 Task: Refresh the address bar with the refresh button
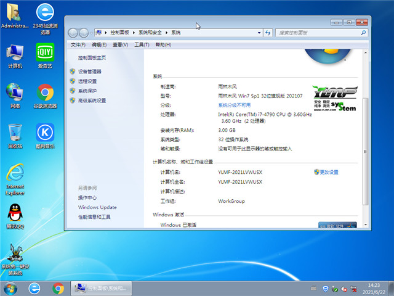[268, 33]
